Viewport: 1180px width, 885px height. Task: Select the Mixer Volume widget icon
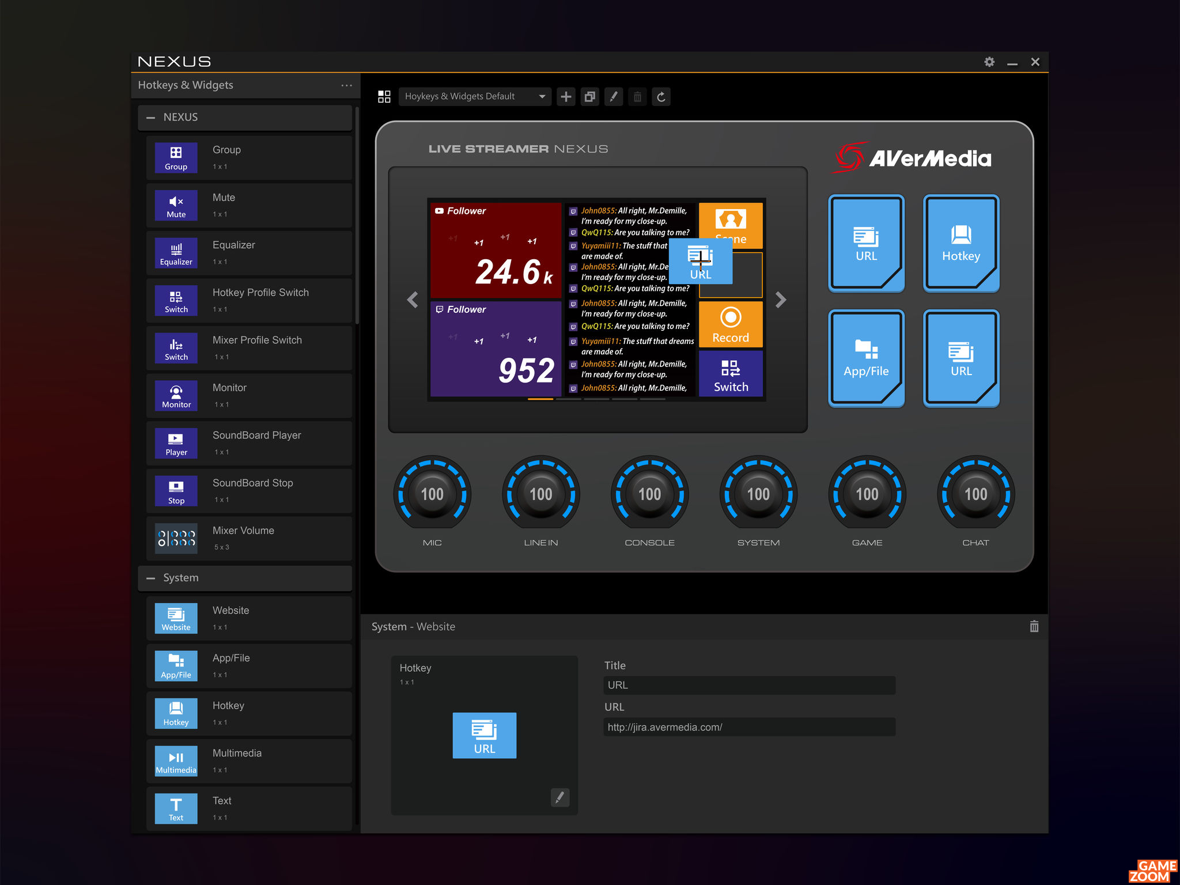[176, 538]
